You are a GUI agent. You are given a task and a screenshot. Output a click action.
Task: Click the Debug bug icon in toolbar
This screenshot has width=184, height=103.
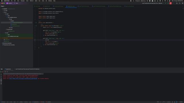pyautogui.click(x=168, y=3)
